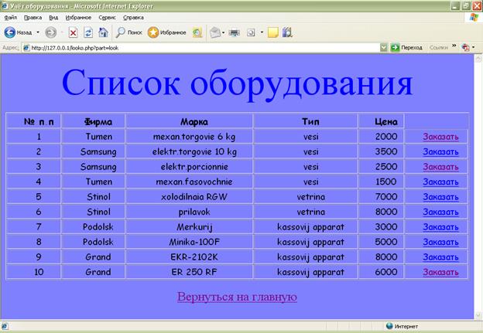Viewport: 483px width, 333px height.
Task: Open Search (Поиск) magnifier button
Action: [128, 32]
